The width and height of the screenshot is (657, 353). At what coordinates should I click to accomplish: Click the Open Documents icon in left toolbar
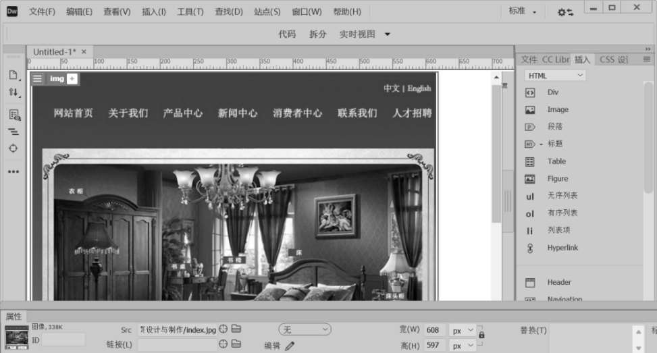[x=14, y=75]
